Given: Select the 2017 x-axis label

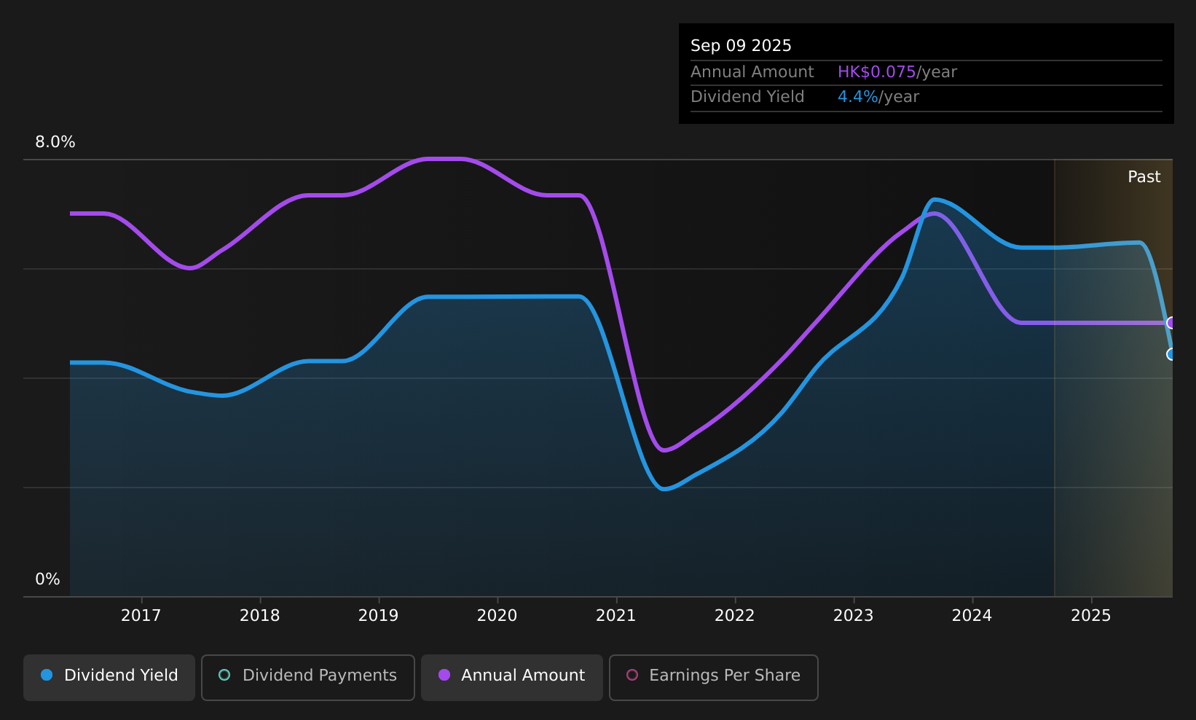Looking at the screenshot, I should coord(141,616).
